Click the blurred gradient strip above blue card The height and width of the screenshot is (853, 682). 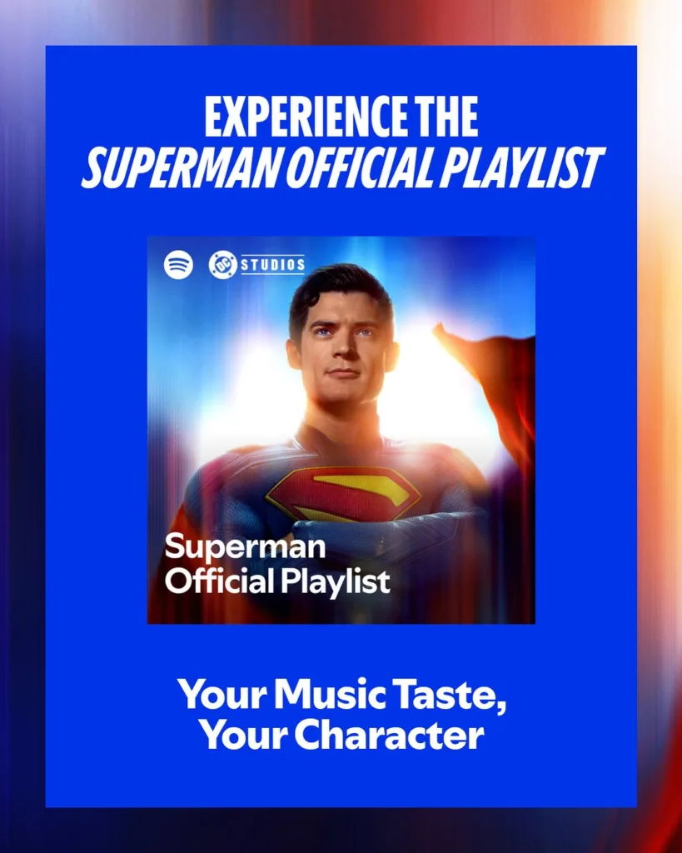click(x=341, y=22)
